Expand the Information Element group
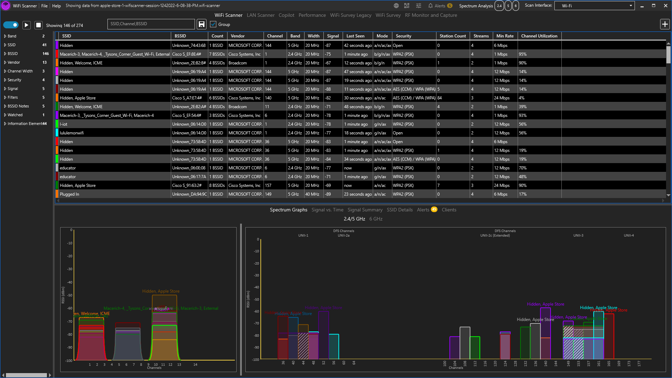The height and width of the screenshot is (378, 672). click(5, 124)
